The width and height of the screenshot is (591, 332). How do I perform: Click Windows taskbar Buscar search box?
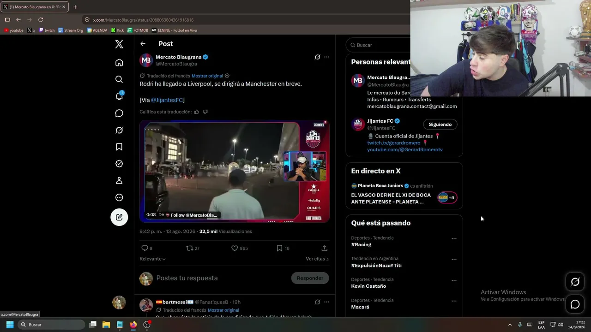coord(51,325)
